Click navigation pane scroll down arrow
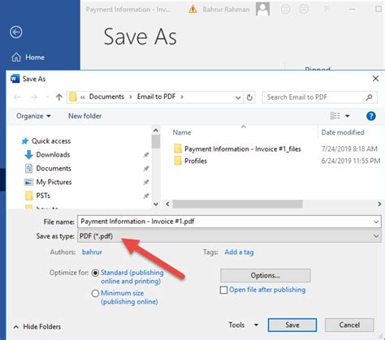 156,204
